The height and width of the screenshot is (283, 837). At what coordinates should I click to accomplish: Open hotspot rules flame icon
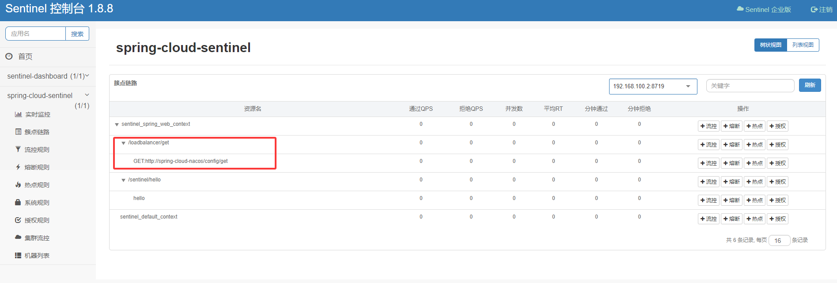click(18, 185)
